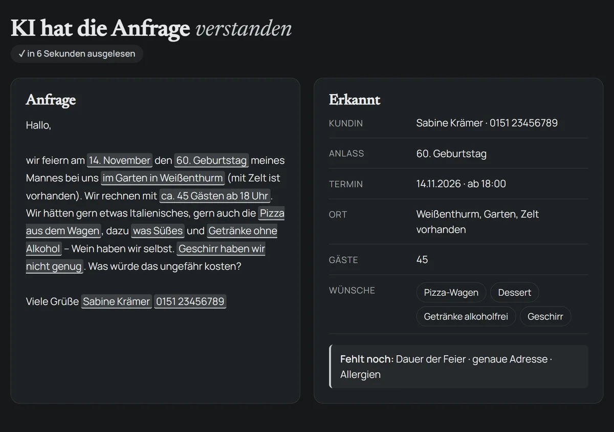Click the Geschirr wish chip
The image size is (614, 432).
pos(545,316)
